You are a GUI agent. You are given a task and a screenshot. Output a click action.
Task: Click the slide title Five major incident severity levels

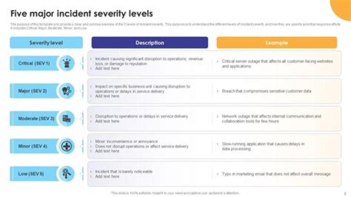click(x=82, y=14)
